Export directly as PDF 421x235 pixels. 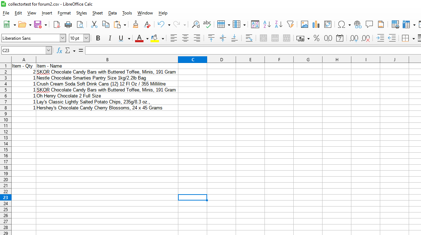coord(57,24)
